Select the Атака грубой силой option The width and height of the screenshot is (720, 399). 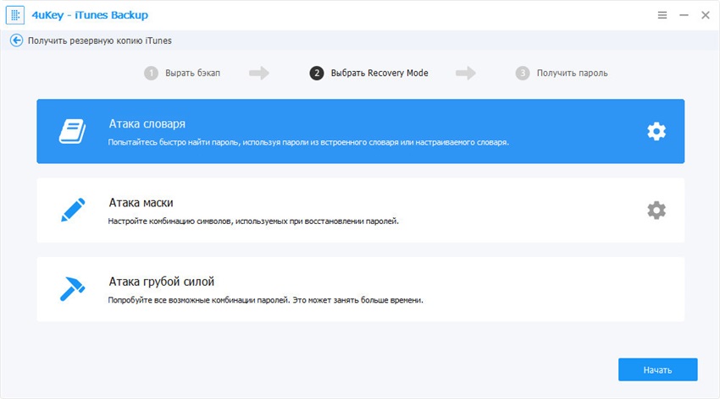coord(361,289)
